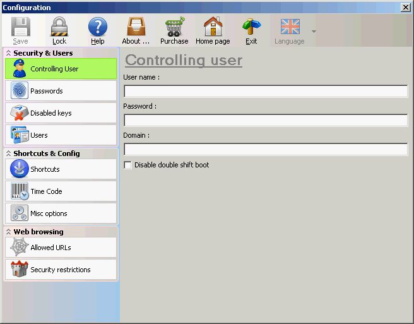Open the About box icon
The width and height of the screenshot is (414, 324).
(136, 27)
